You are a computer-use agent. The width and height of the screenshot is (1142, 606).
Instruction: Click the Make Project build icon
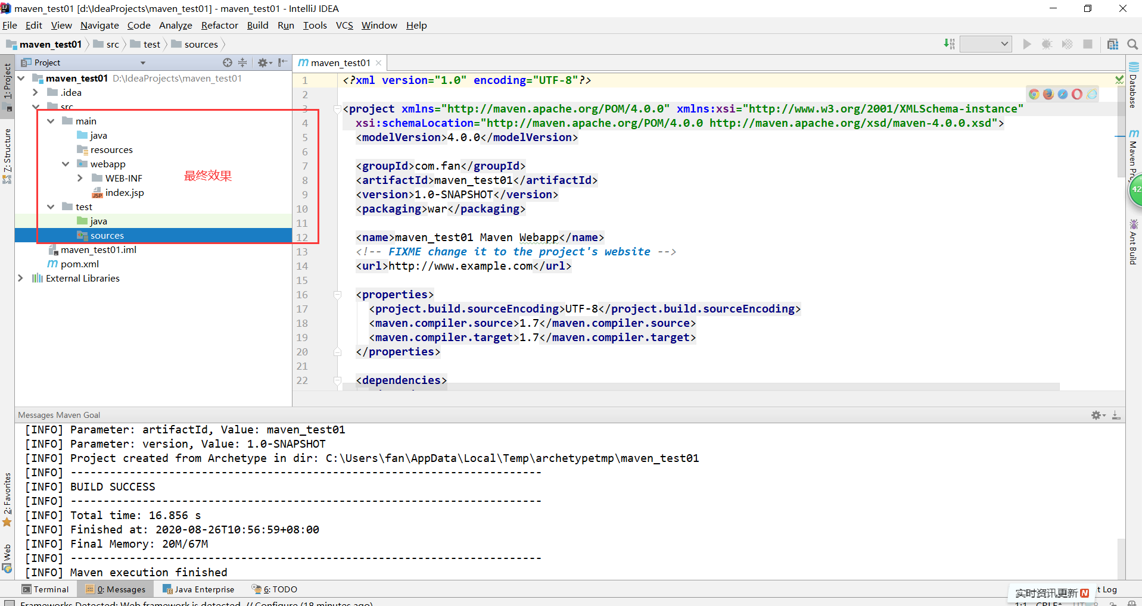point(949,44)
